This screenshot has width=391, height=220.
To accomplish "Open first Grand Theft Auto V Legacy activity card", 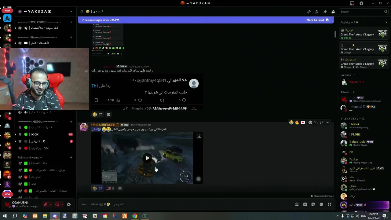I will tap(364, 34).
